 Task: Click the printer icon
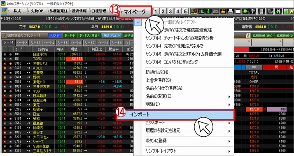[x=230, y=11]
